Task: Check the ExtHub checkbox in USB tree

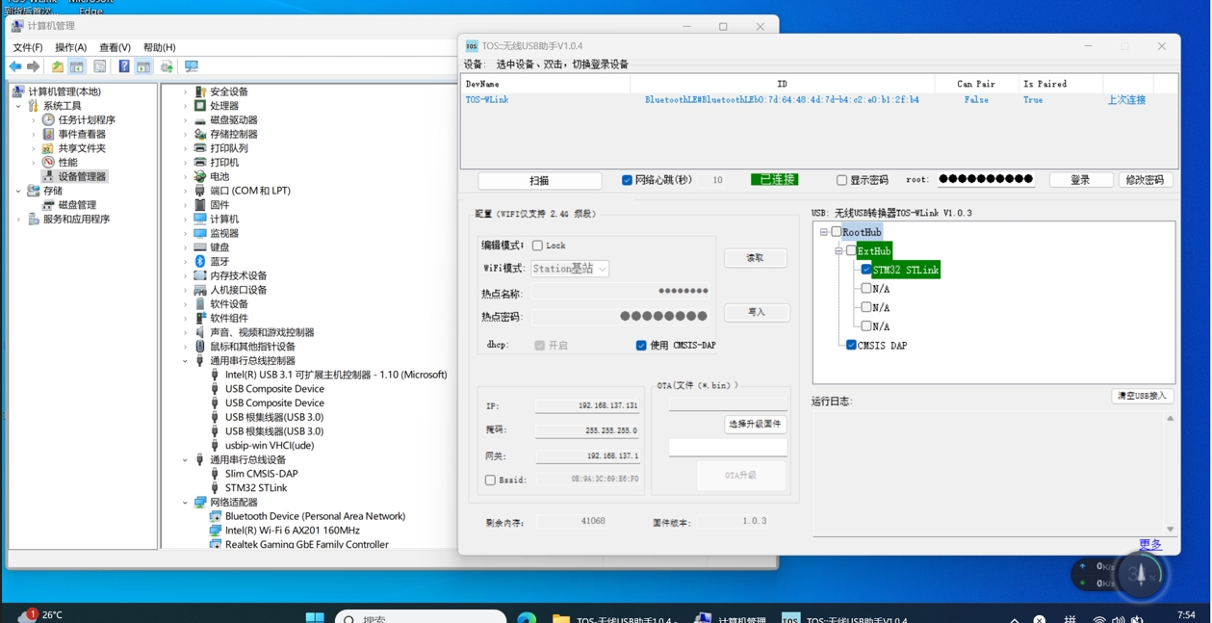Action: pos(851,251)
